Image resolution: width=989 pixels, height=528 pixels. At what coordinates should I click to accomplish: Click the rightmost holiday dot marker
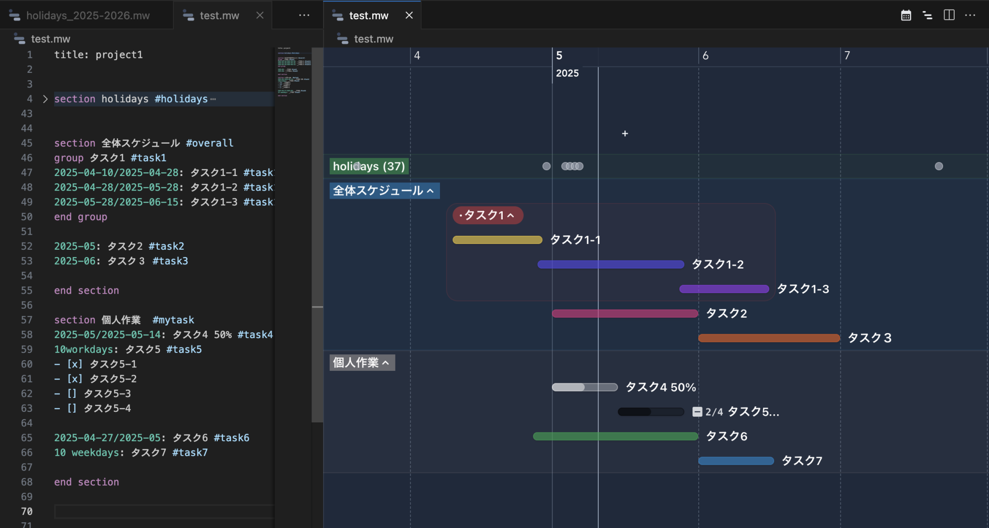pos(938,166)
